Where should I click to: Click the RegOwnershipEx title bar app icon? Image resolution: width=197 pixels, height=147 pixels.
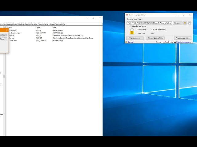(x=127, y=15)
